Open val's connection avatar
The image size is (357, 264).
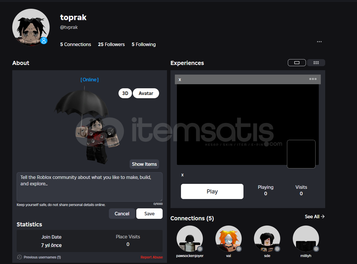click(x=229, y=239)
